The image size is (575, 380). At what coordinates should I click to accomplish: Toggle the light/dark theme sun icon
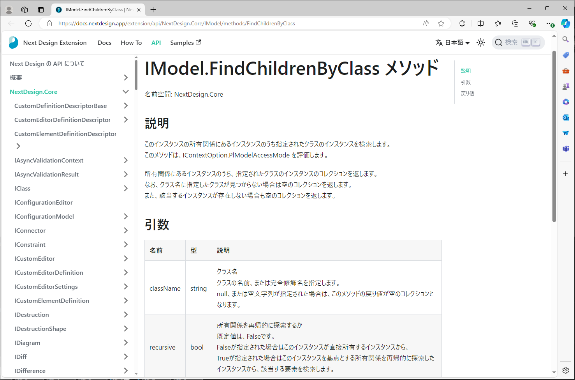481,42
